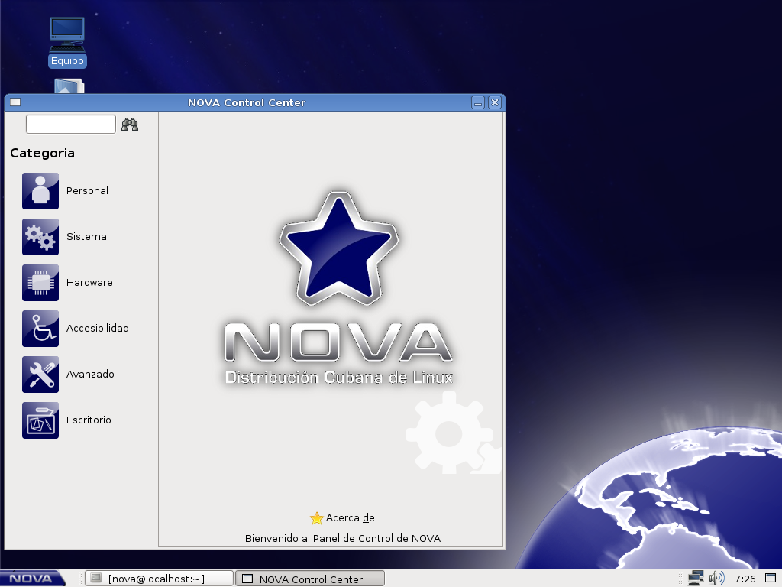Focus the control center search field
This screenshot has width=782, height=587.
tap(71, 124)
